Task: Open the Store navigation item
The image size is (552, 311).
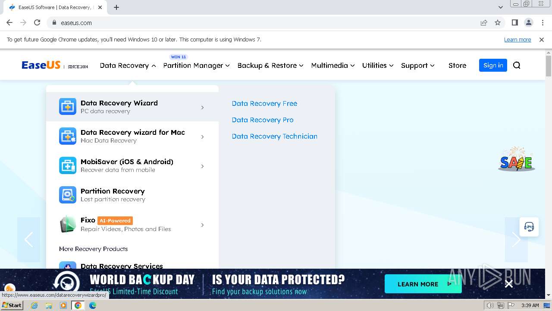Action: [x=457, y=66]
